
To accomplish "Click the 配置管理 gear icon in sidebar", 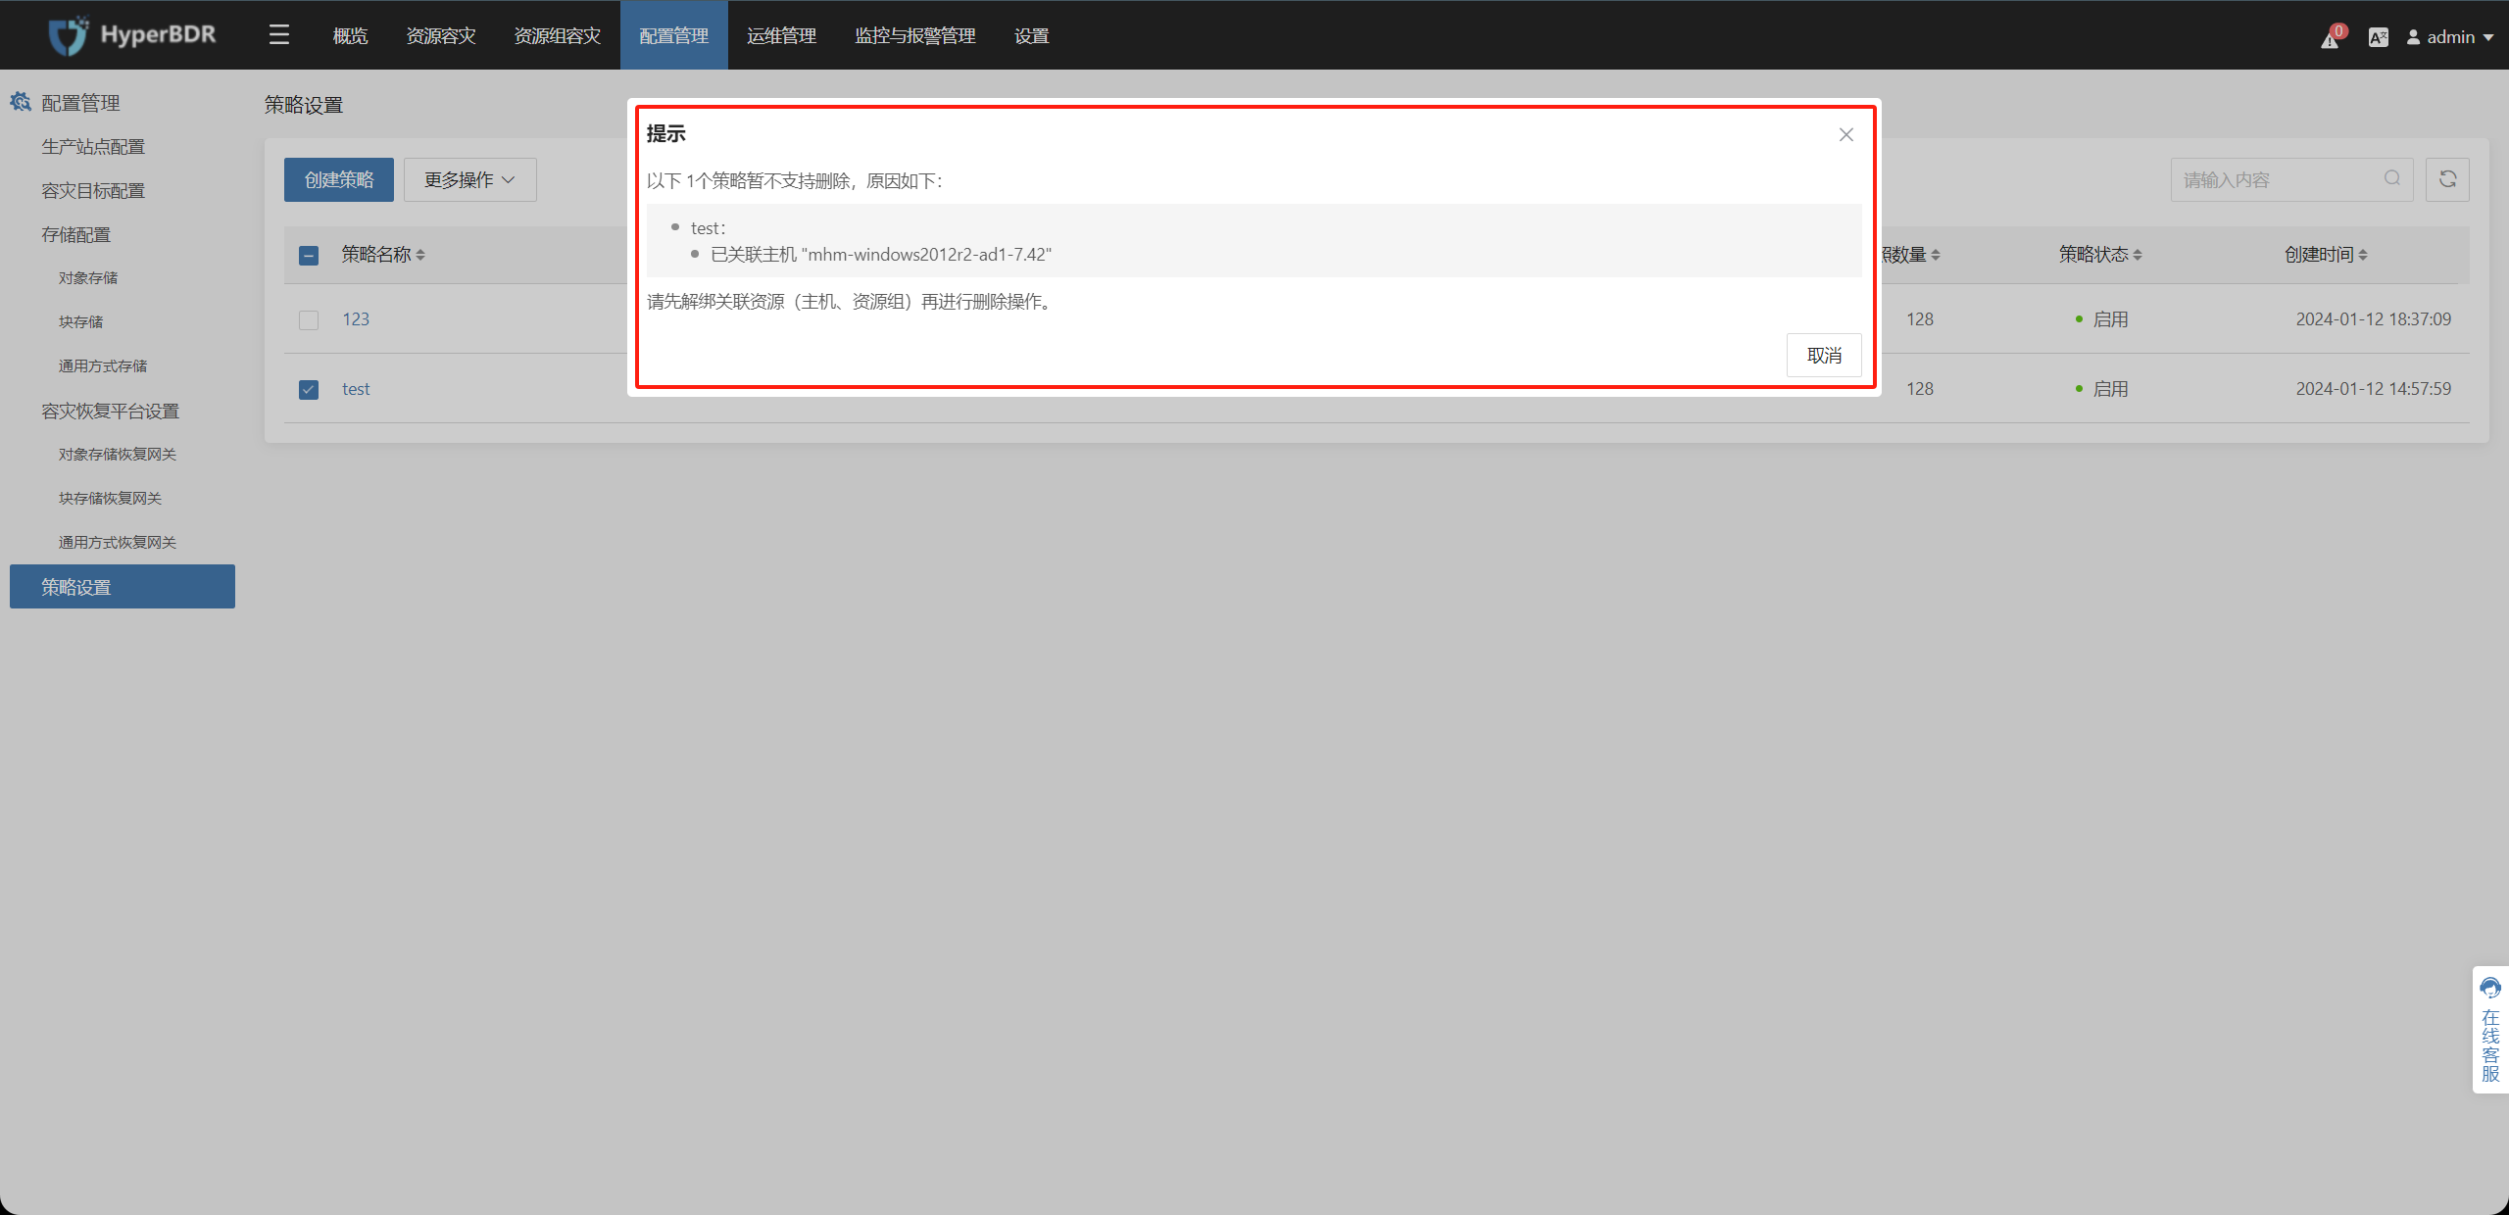I will click(21, 102).
